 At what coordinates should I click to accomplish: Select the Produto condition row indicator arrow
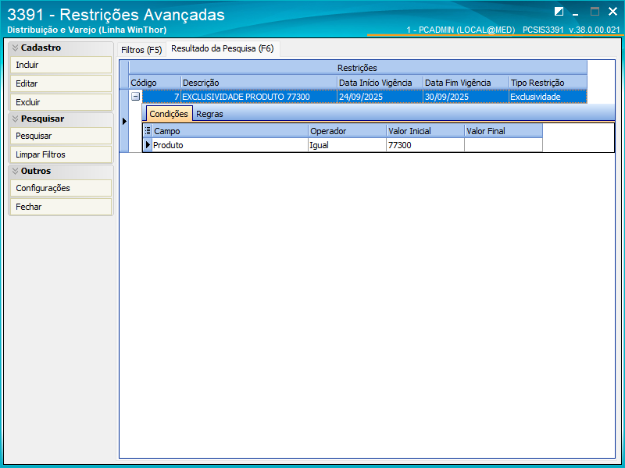click(x=148, y=145)
